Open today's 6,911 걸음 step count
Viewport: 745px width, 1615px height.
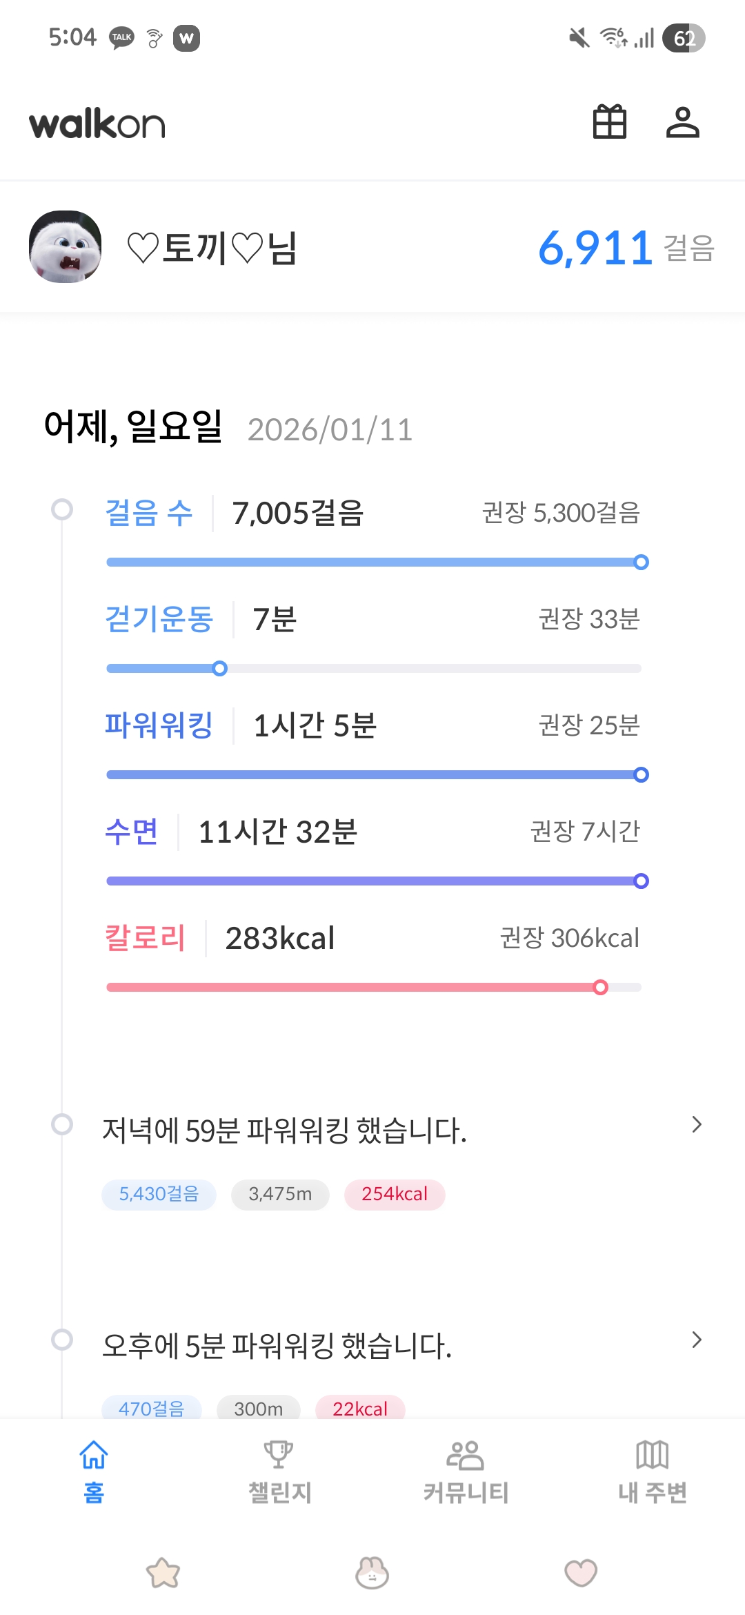(x=625, y=248)
